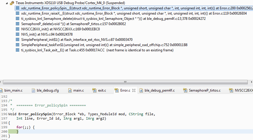Click the Error_raiseX__E stack frame icon

(18, 13)
